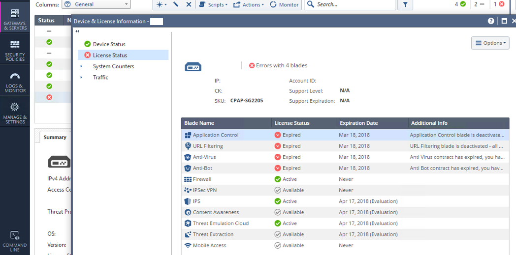Switch to the Summary tab

point(55,138)
